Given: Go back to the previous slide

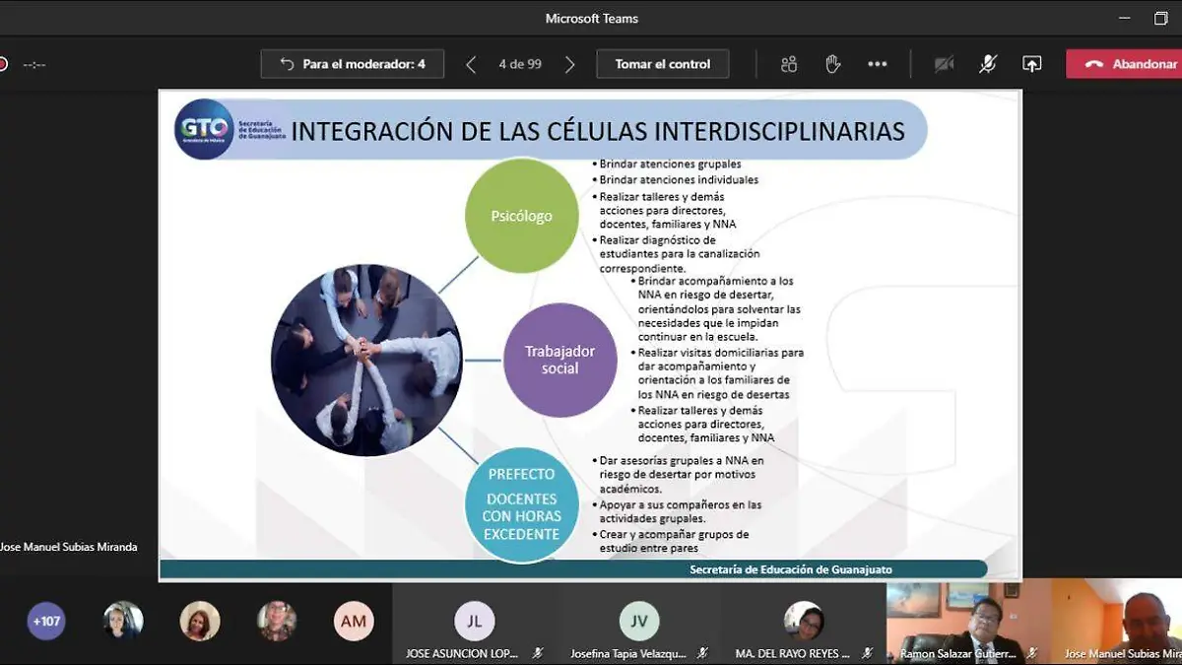Looking at the screenshot, I should (471, 64).
